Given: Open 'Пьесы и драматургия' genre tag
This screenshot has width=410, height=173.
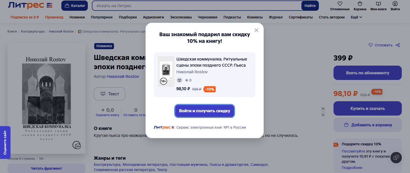Looking at the screenshot, I should pos(229,164).
